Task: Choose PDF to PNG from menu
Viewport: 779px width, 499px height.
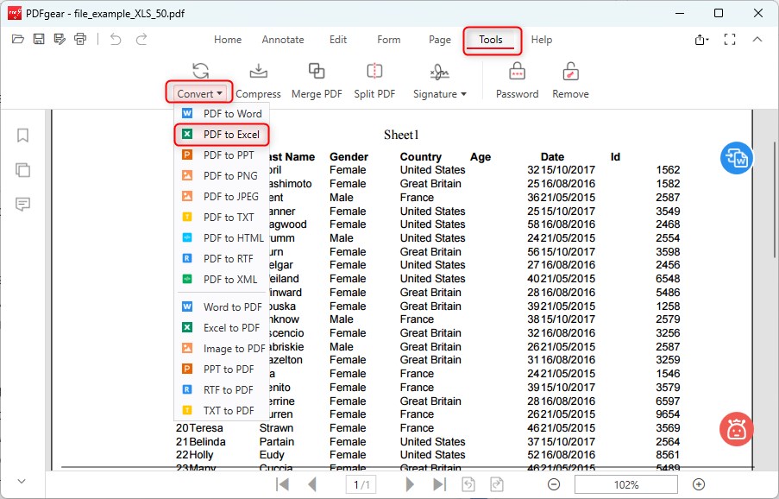Action: [x=222, y=176]
